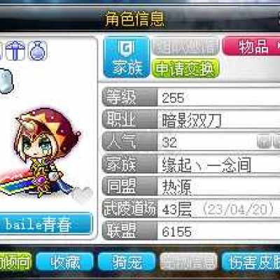Click the partially hidden icon left of gift box
Screen dimensions: 280x280
[1, 50]
